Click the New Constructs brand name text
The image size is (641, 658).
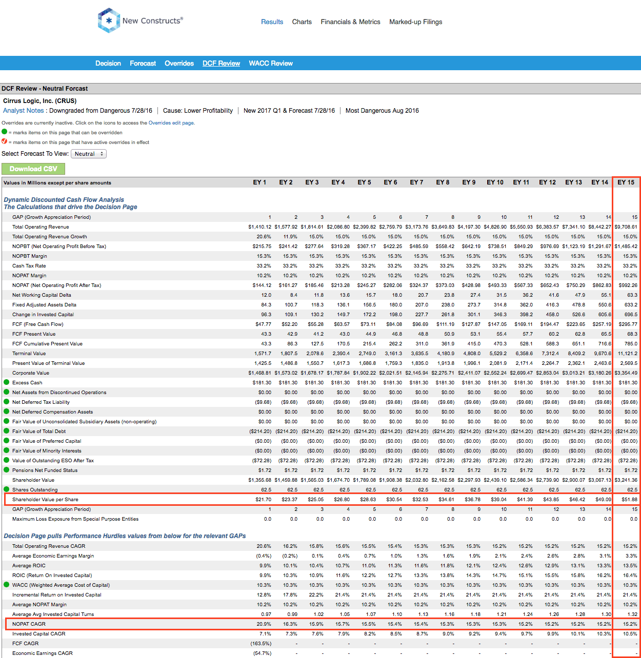(152, 21)
